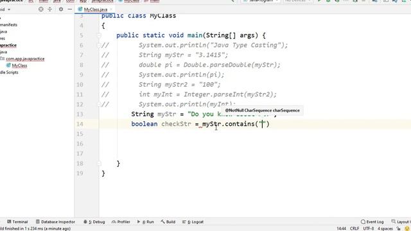The image size is (411, 231).
Task: Click the 4 spaces indent indicator
Action: pos(385,228)
